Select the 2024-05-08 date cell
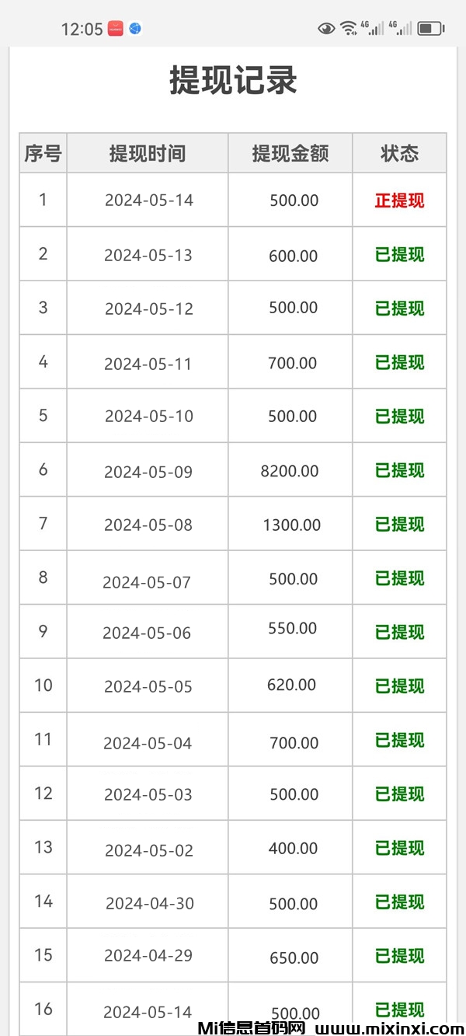This screenshot has width=466, height=1036. (x=148, y=525)
